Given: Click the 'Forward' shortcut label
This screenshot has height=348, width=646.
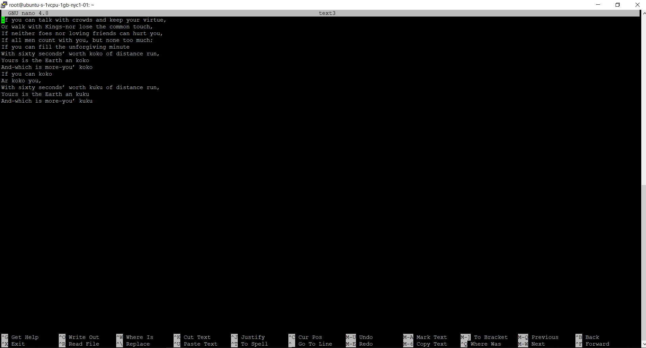Looking at the screenshot, I should [597, 344].
